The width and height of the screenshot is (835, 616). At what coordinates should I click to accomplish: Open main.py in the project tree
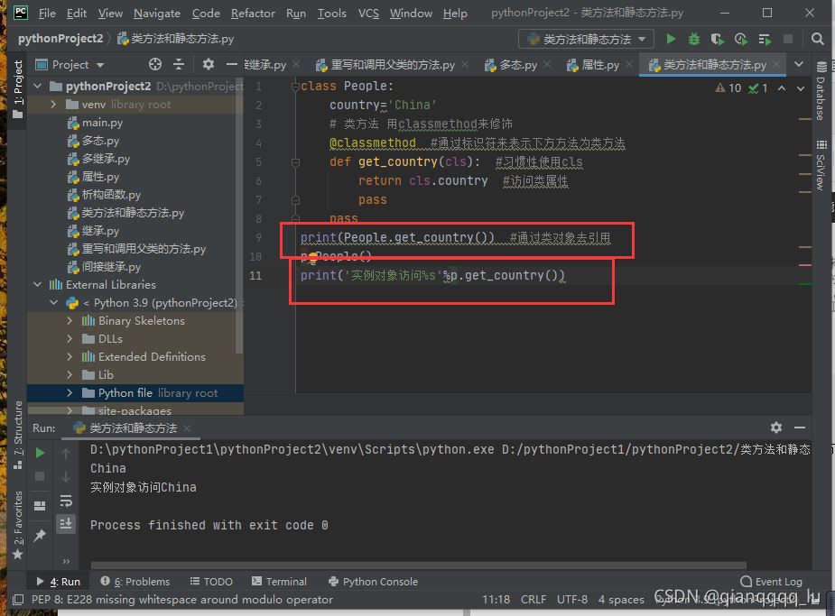tap(102, 123)
